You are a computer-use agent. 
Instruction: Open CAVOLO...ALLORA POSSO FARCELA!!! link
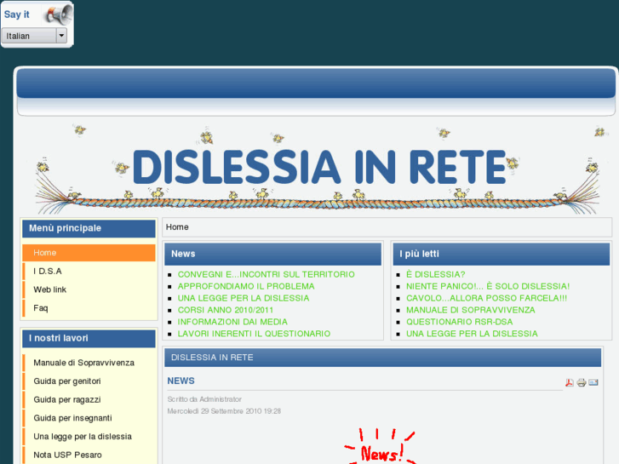click(486, 298)
